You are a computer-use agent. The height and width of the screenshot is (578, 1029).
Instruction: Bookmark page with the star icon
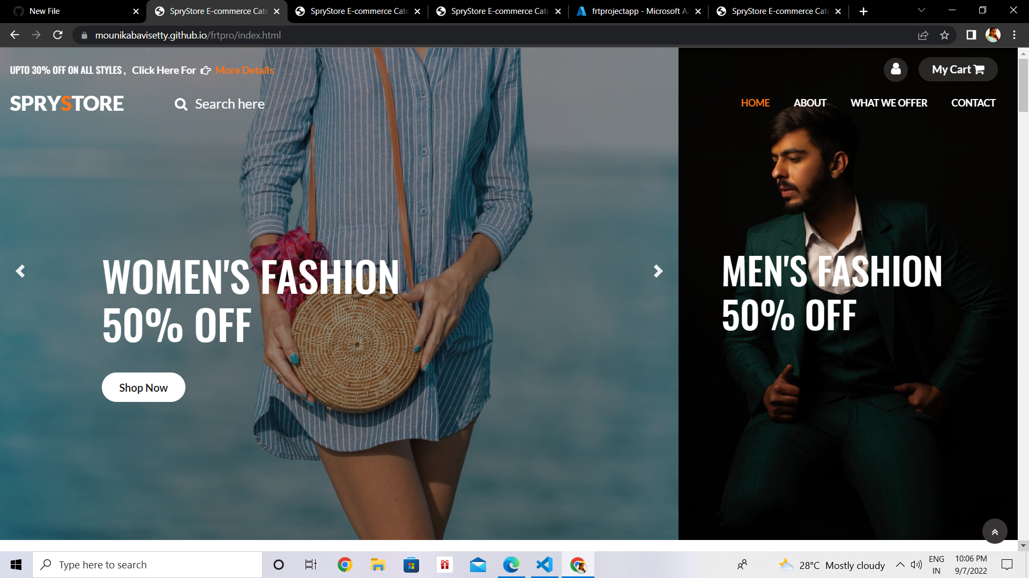point(944,35)
